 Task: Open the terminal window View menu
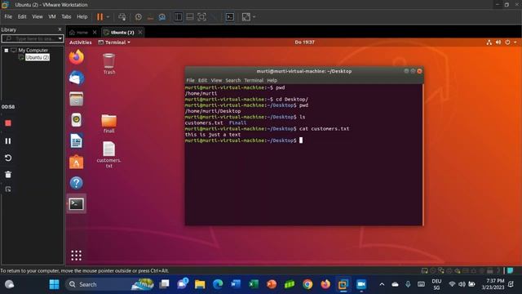point(216,80)
